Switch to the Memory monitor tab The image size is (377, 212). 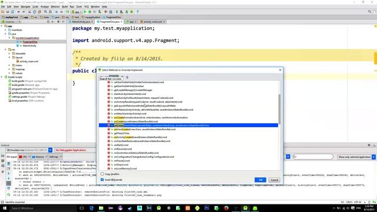[39, 157]
